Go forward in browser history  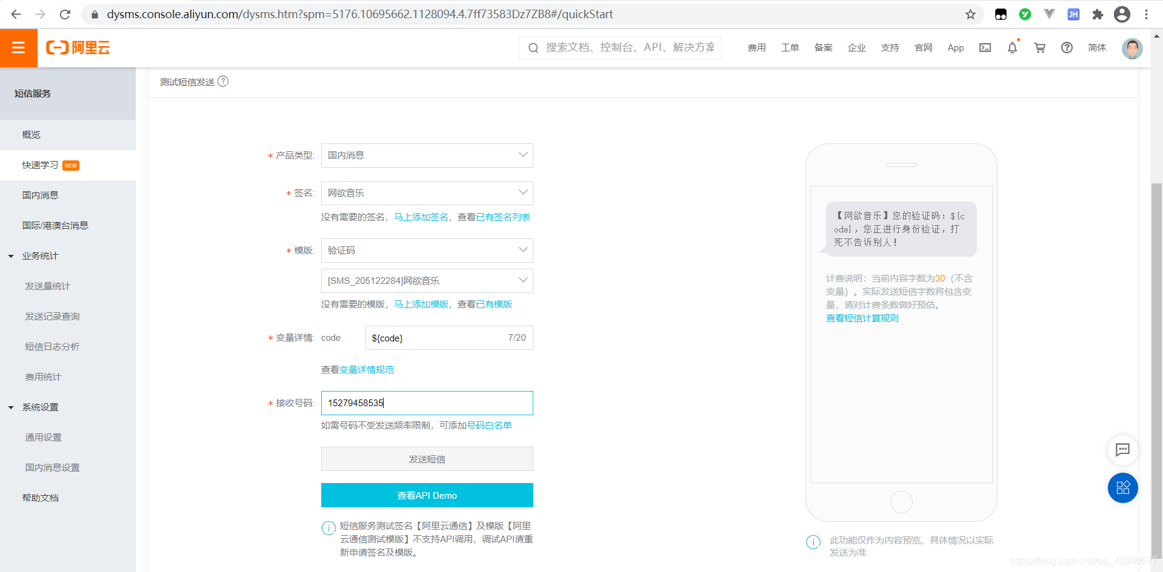[41, 14]
